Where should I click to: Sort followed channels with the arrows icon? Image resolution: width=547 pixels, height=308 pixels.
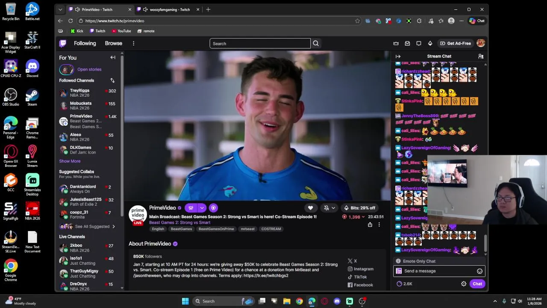(x=112, y=80)
